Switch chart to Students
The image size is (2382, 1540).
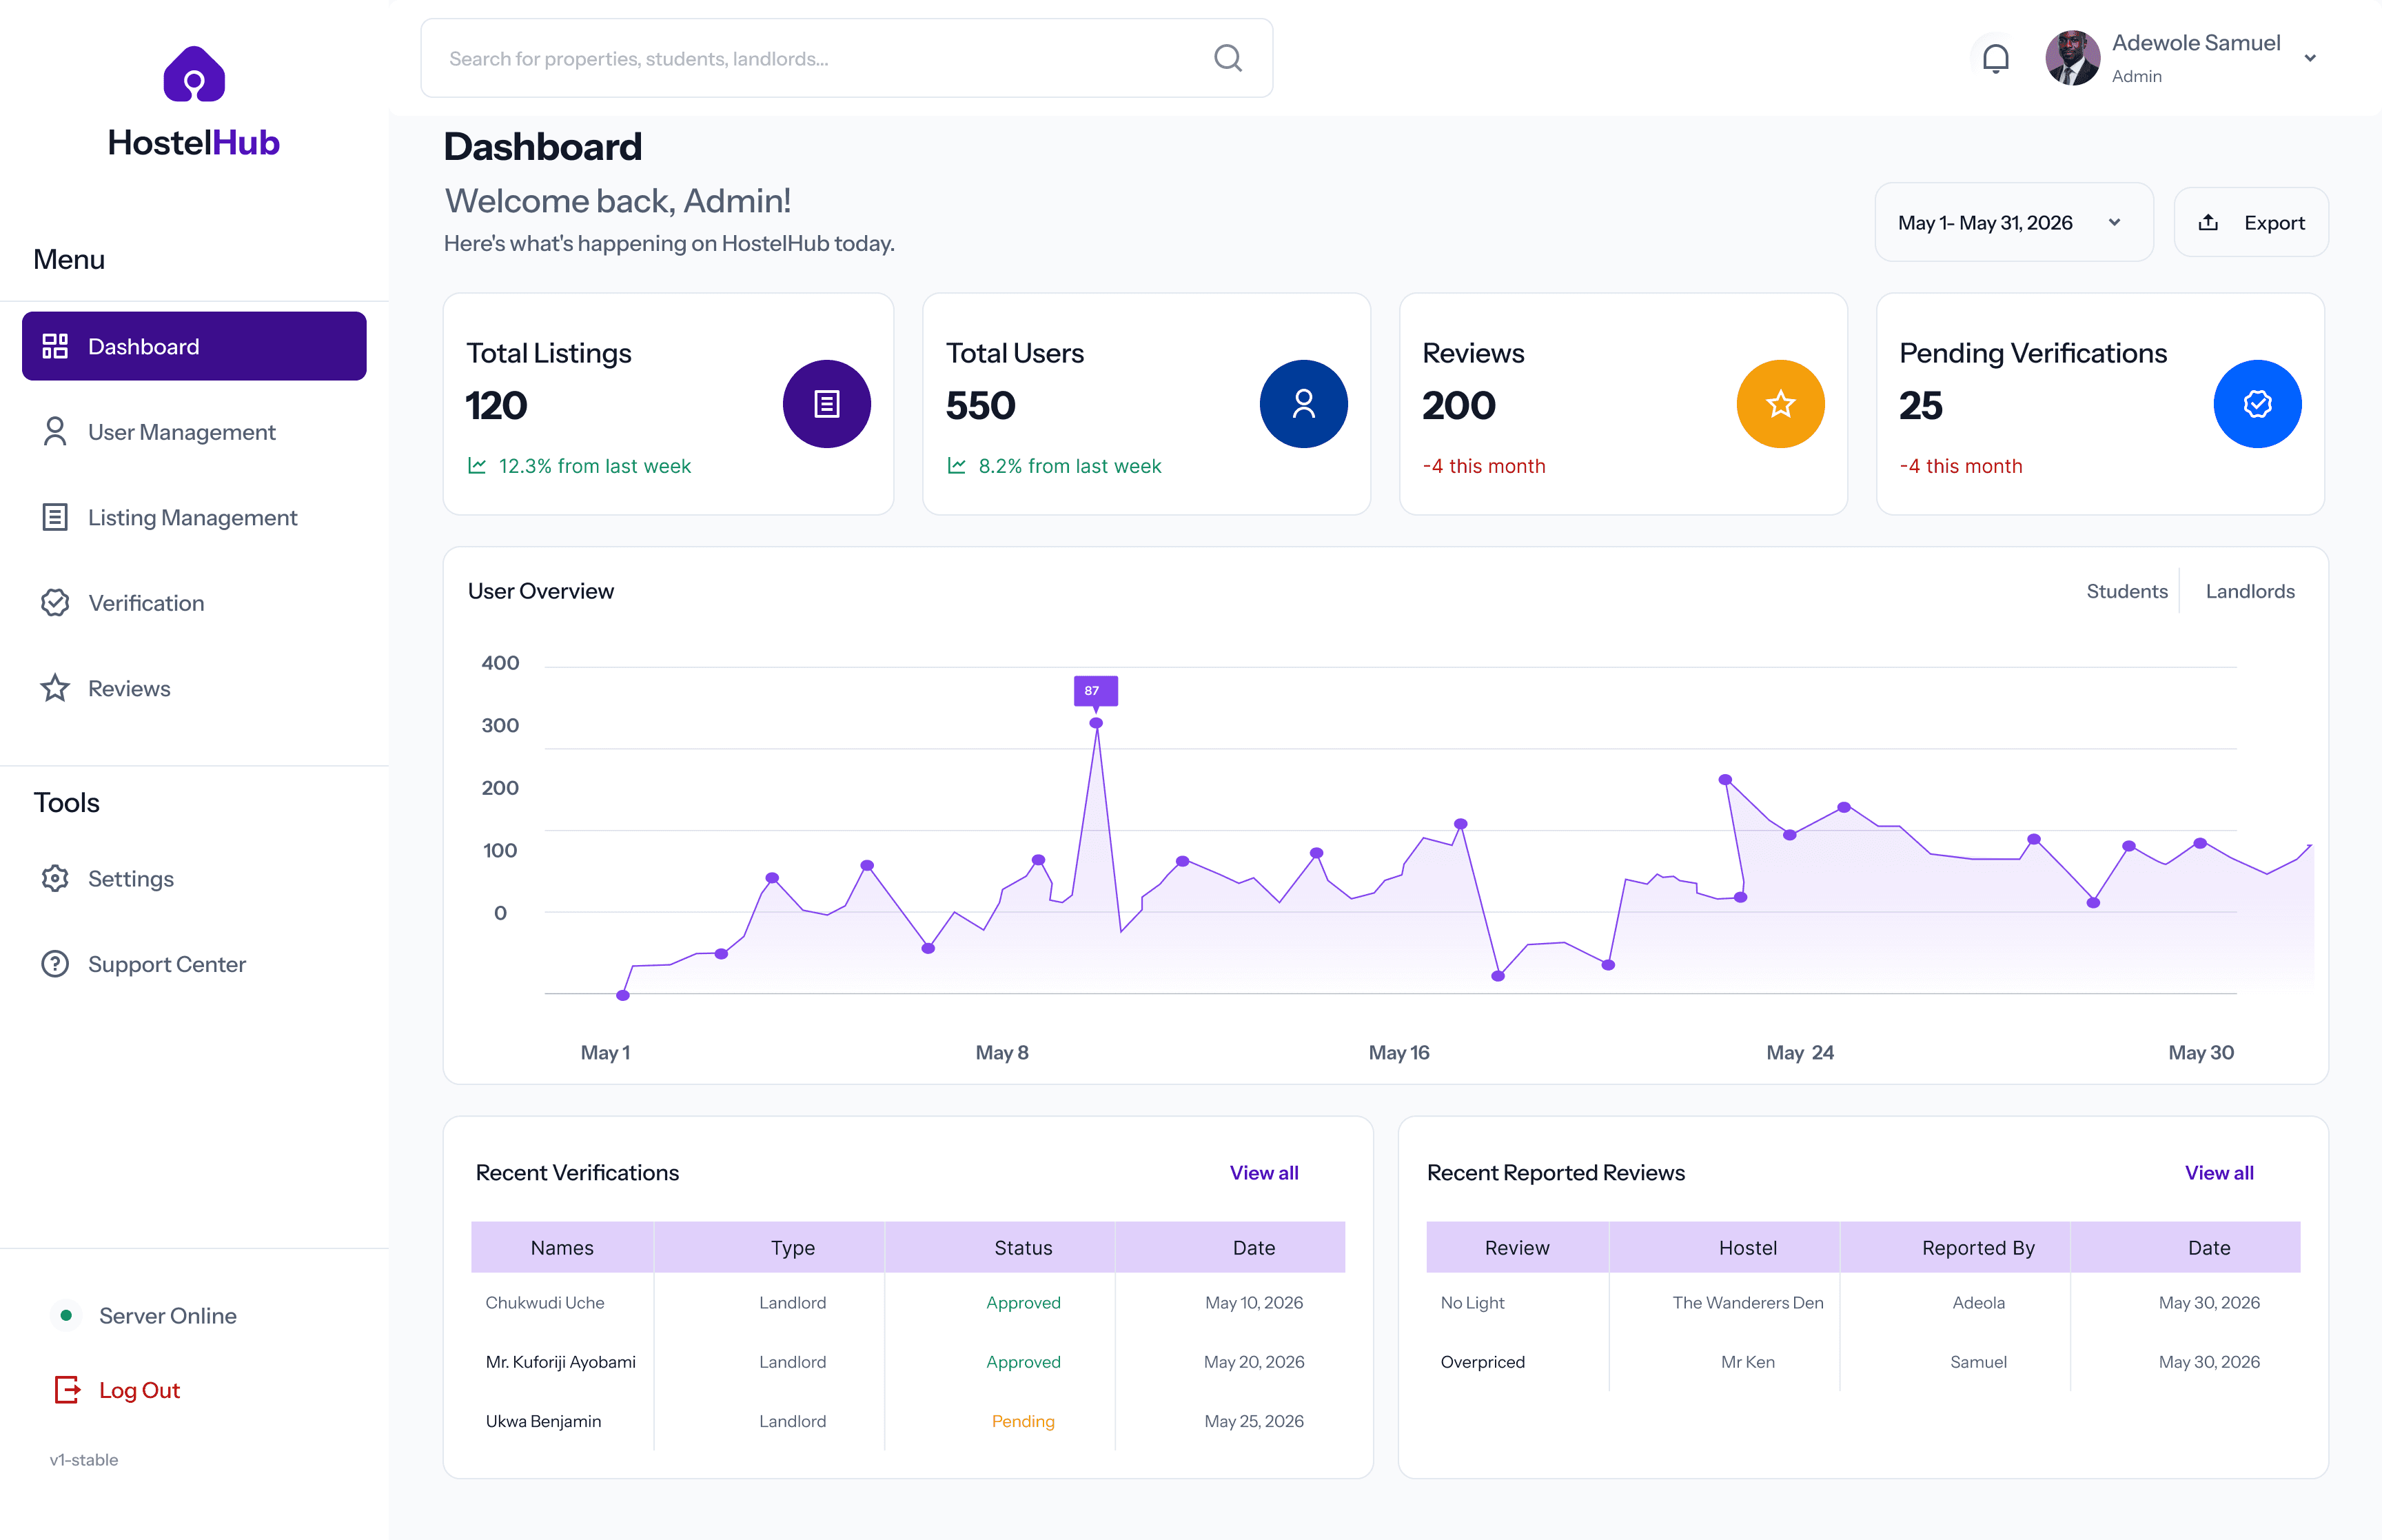[x=2126, y=591]
